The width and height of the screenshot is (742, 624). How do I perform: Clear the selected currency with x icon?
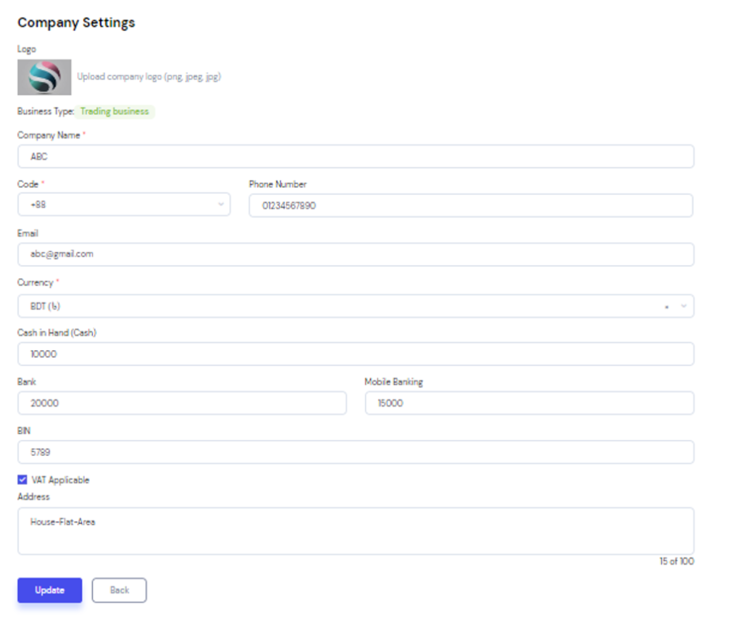[667, 307]
